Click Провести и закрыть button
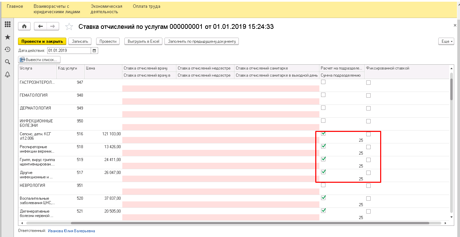 coord(42,41)
